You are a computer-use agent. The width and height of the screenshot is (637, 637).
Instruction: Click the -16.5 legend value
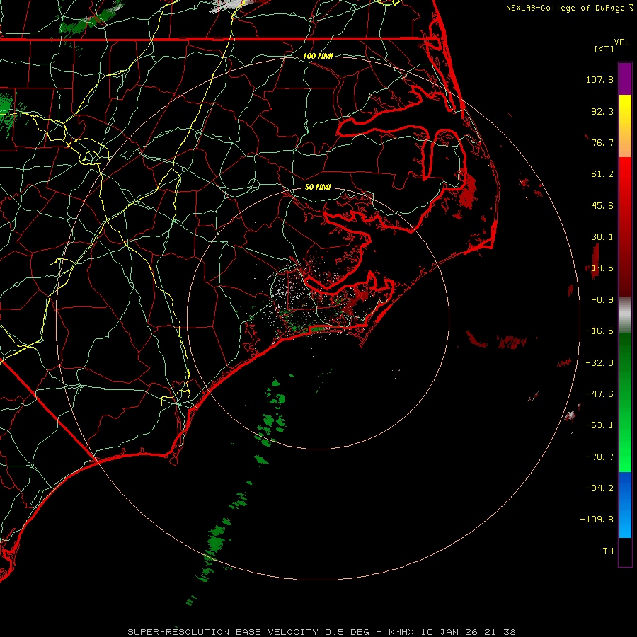tap(599, 331)
